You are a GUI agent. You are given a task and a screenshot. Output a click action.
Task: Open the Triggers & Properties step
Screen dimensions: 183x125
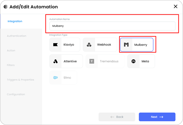pos(20,80)
